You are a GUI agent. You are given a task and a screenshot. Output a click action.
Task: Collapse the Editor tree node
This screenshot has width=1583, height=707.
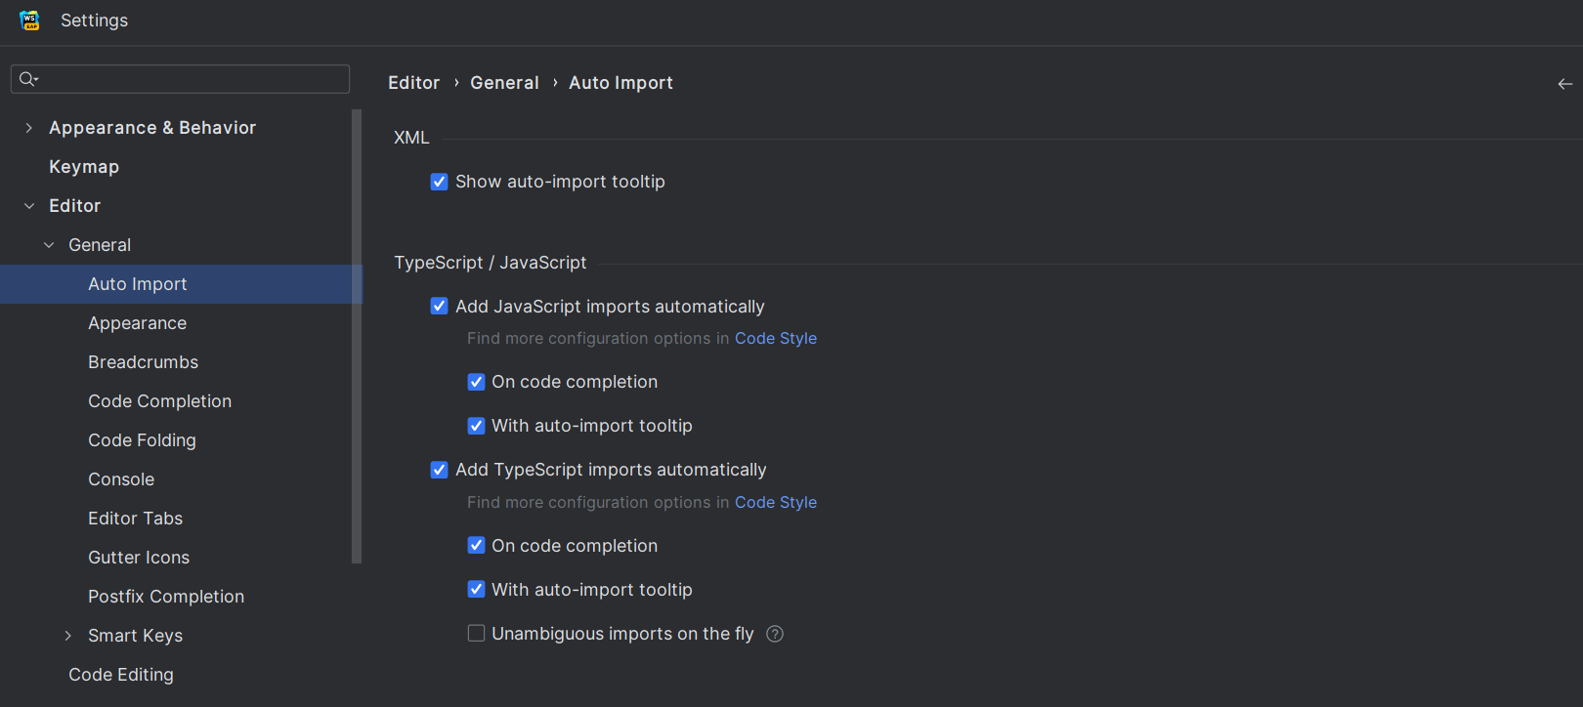coord(29,206)
